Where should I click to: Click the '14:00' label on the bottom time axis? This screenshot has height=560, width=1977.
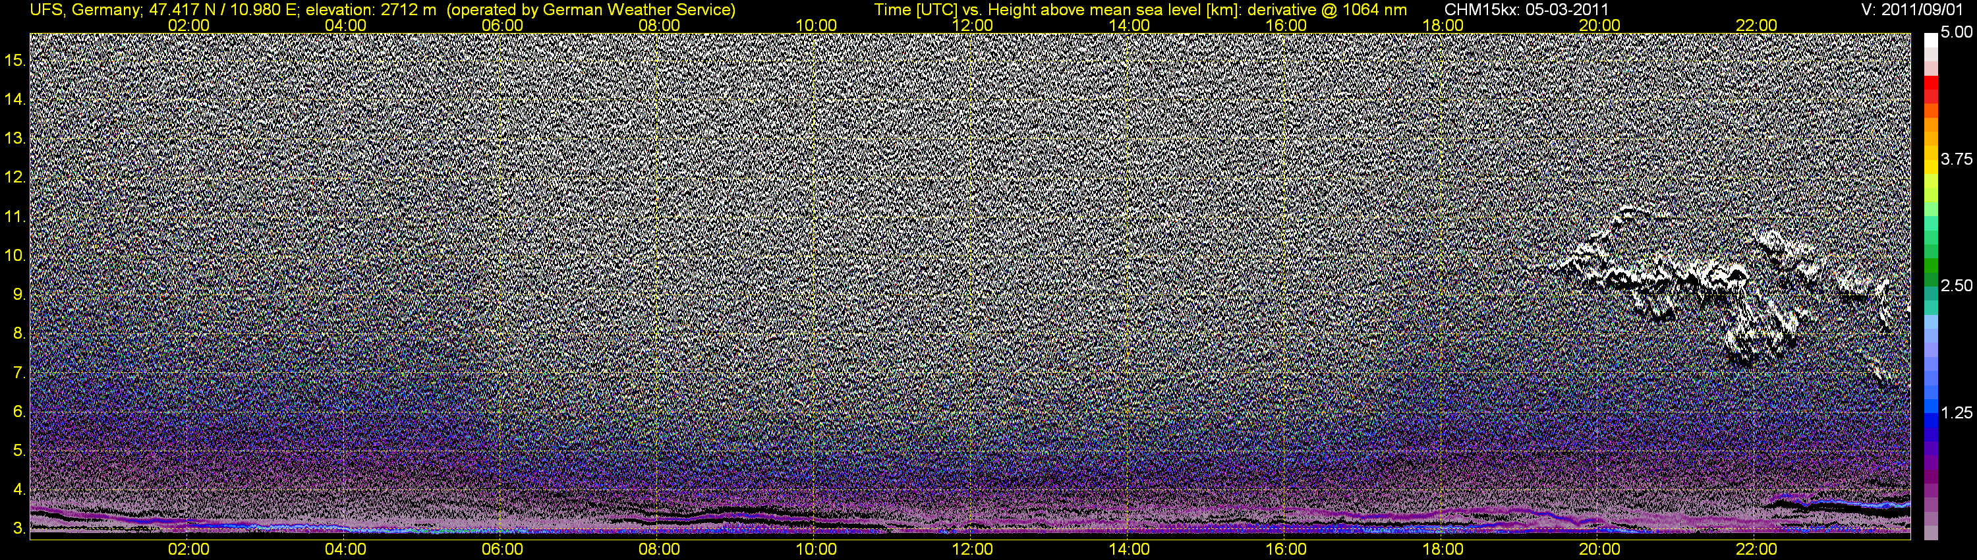(1130, 549)
